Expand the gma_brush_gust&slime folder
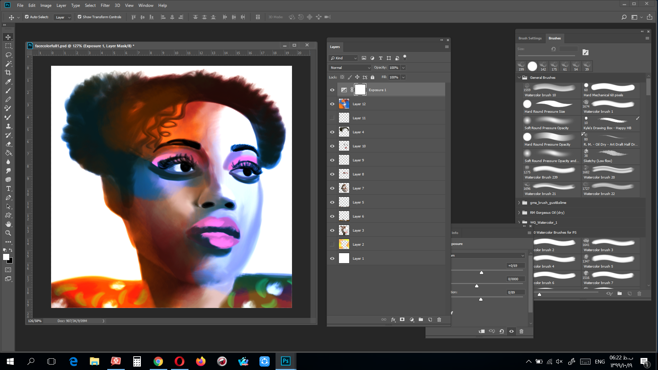Image resolution: width=658 pixels, height=370 pixels. click(519, 203)
